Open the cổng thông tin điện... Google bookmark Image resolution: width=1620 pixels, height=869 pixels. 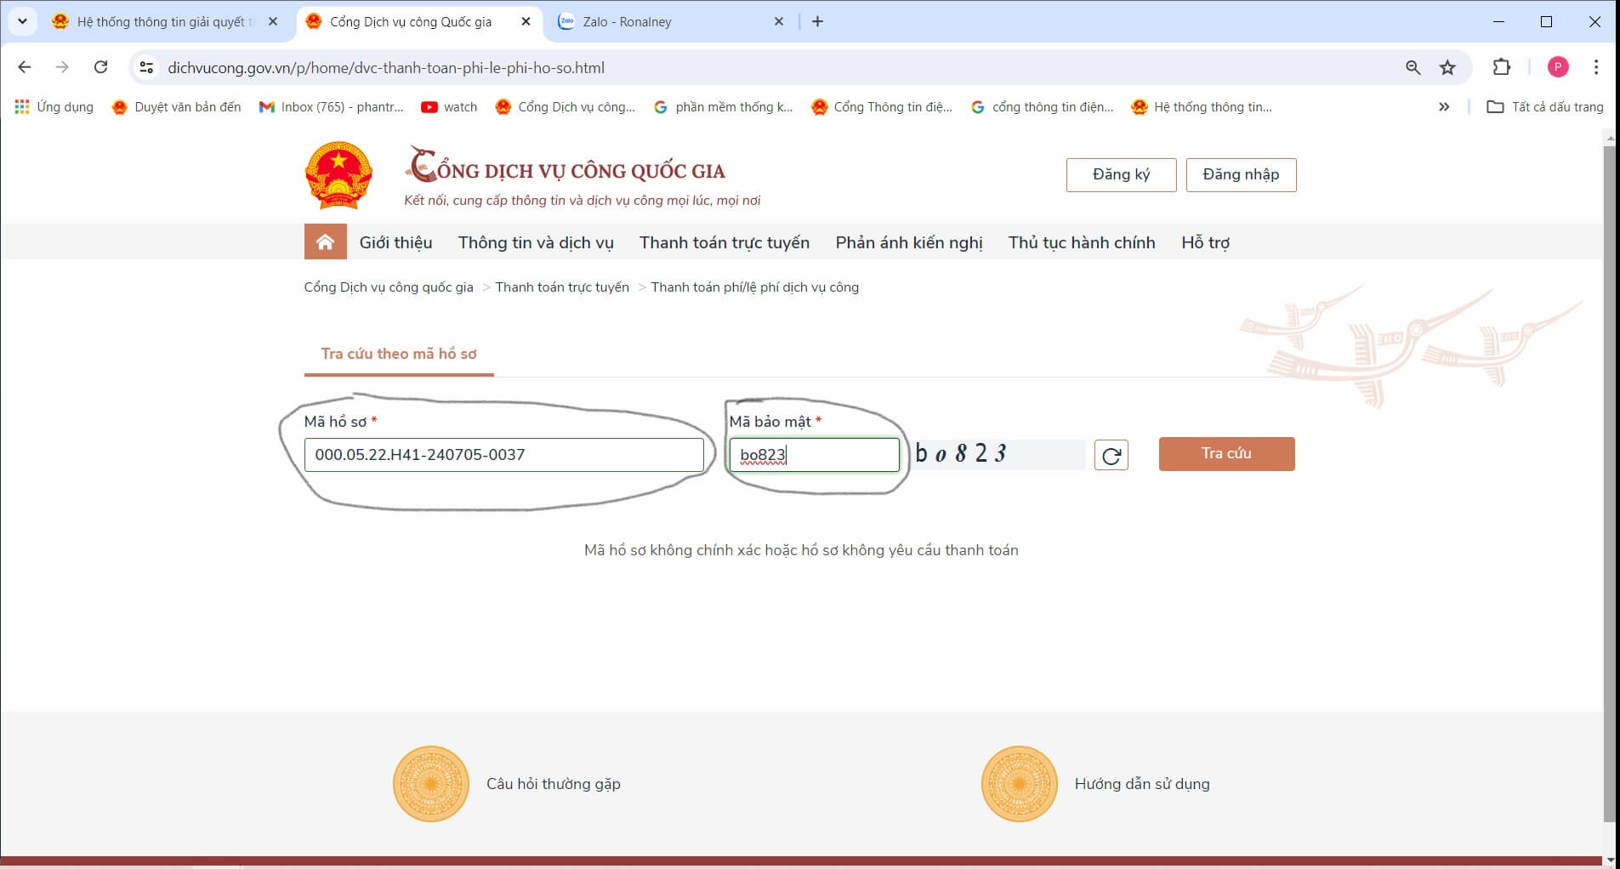[1042, 107]
